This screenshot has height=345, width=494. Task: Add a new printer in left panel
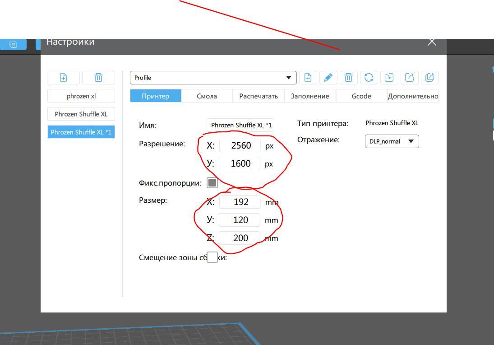pyautogui.click(x=63, y=78)
